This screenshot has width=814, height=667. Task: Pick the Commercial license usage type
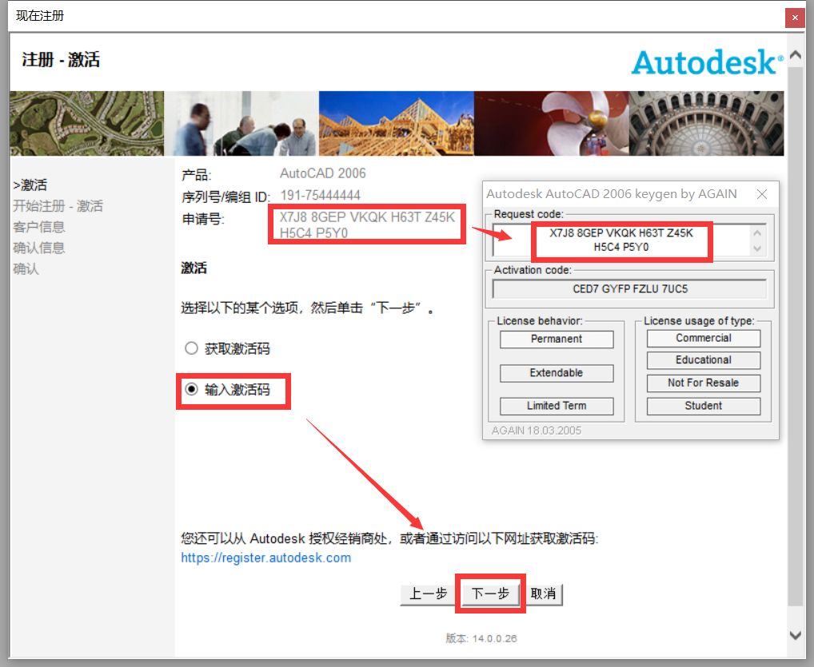click(x=704, y=338)
